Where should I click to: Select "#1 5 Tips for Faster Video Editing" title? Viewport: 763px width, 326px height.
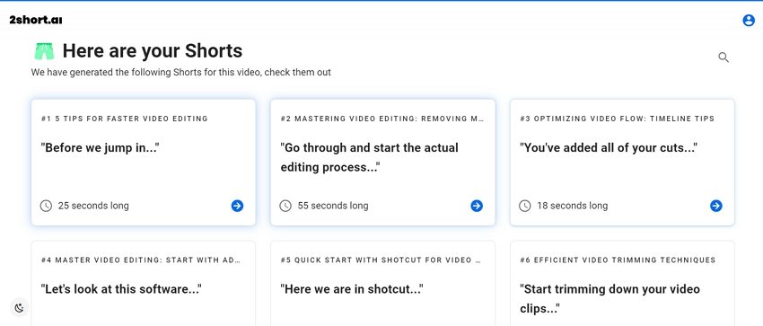point(125,119)
